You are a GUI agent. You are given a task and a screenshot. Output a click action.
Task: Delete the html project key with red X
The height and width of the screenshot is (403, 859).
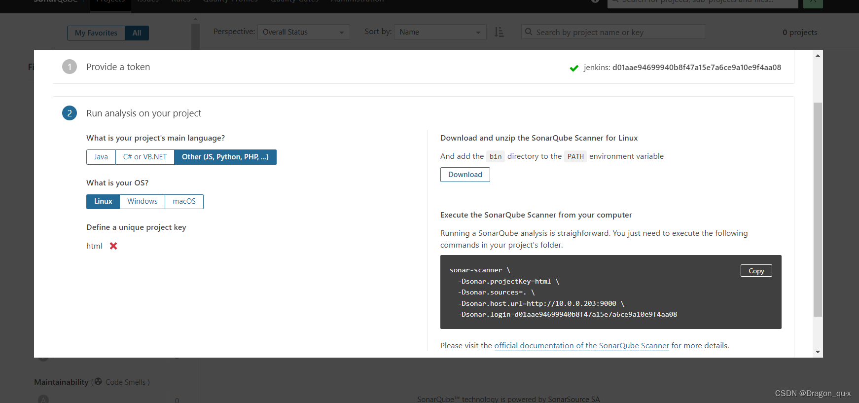point(113,246)
